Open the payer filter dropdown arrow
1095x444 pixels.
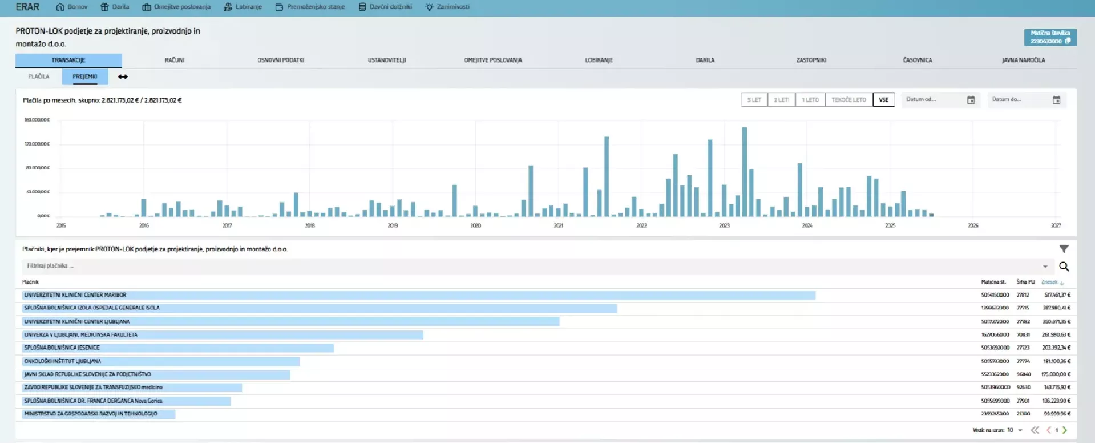coord(1045,267)
